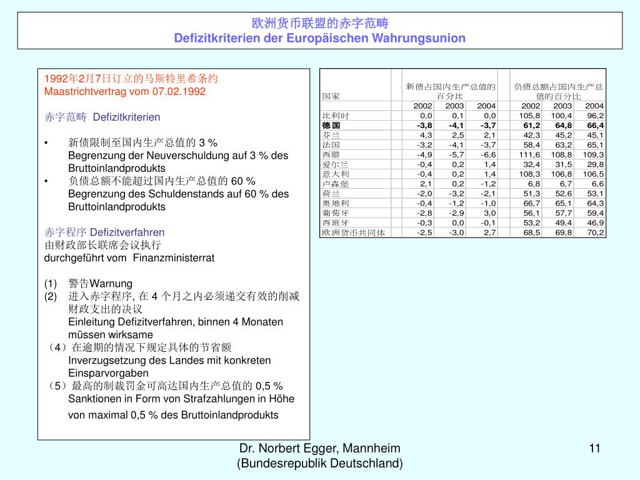This screenshot has width=640, height=480.
Task: Click list item '(1) 警告Warnung'
Action: point(88,283)
